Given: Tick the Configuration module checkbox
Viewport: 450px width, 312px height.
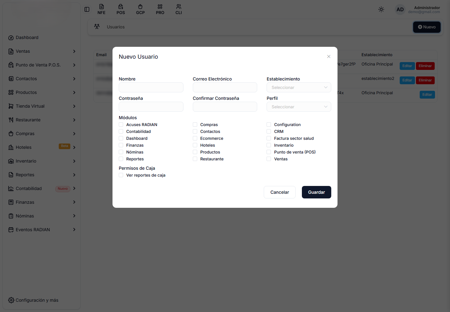Looking at the screenshot, I should pyautogui.click(x=269, y=124).
